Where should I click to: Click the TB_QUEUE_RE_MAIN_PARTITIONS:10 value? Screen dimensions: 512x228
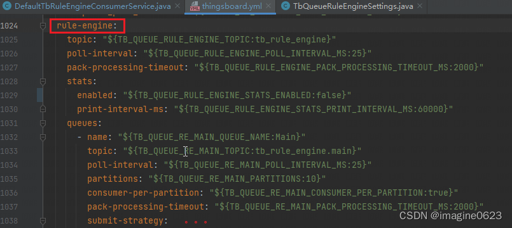(x=237, y=179)
